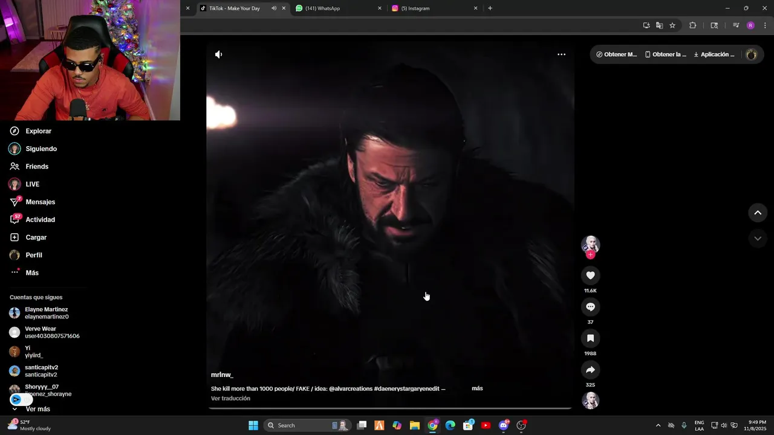Open Chrome three-dot menu
This screenshot has width=774, height=435.
click(x=765, y=25)
